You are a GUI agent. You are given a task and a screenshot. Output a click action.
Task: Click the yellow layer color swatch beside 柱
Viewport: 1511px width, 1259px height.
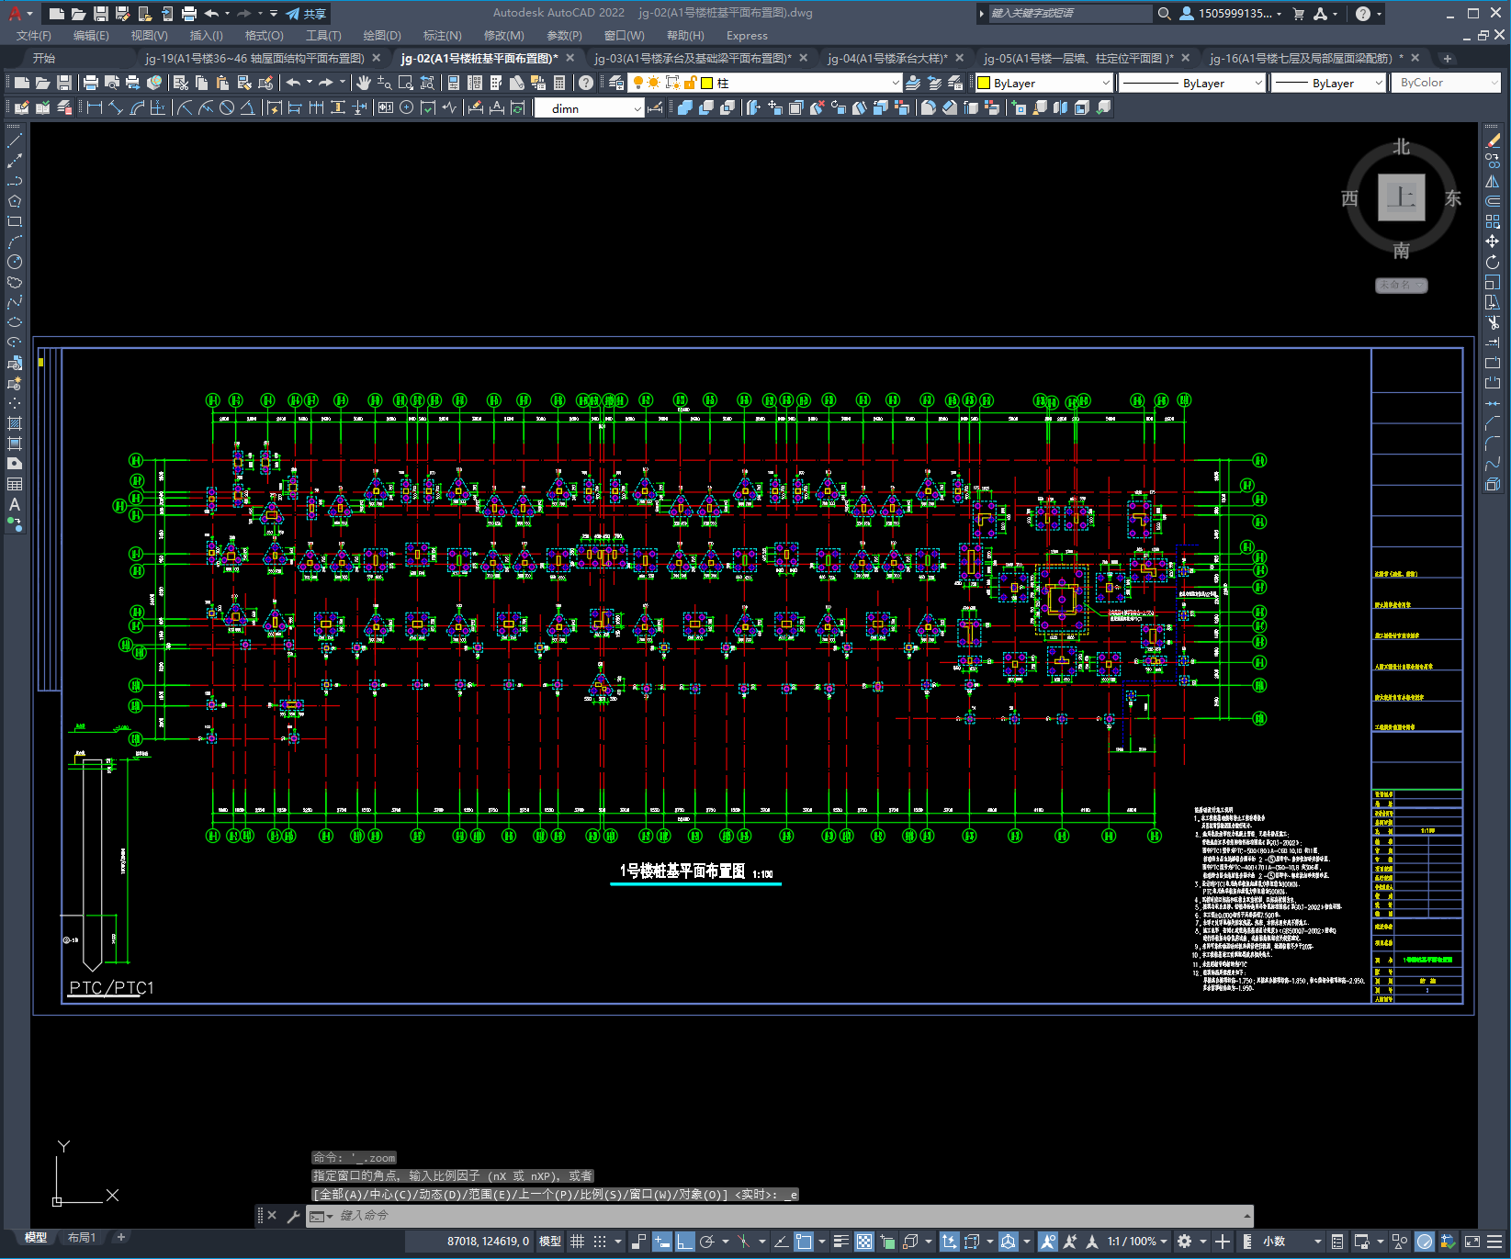[707, 83]
